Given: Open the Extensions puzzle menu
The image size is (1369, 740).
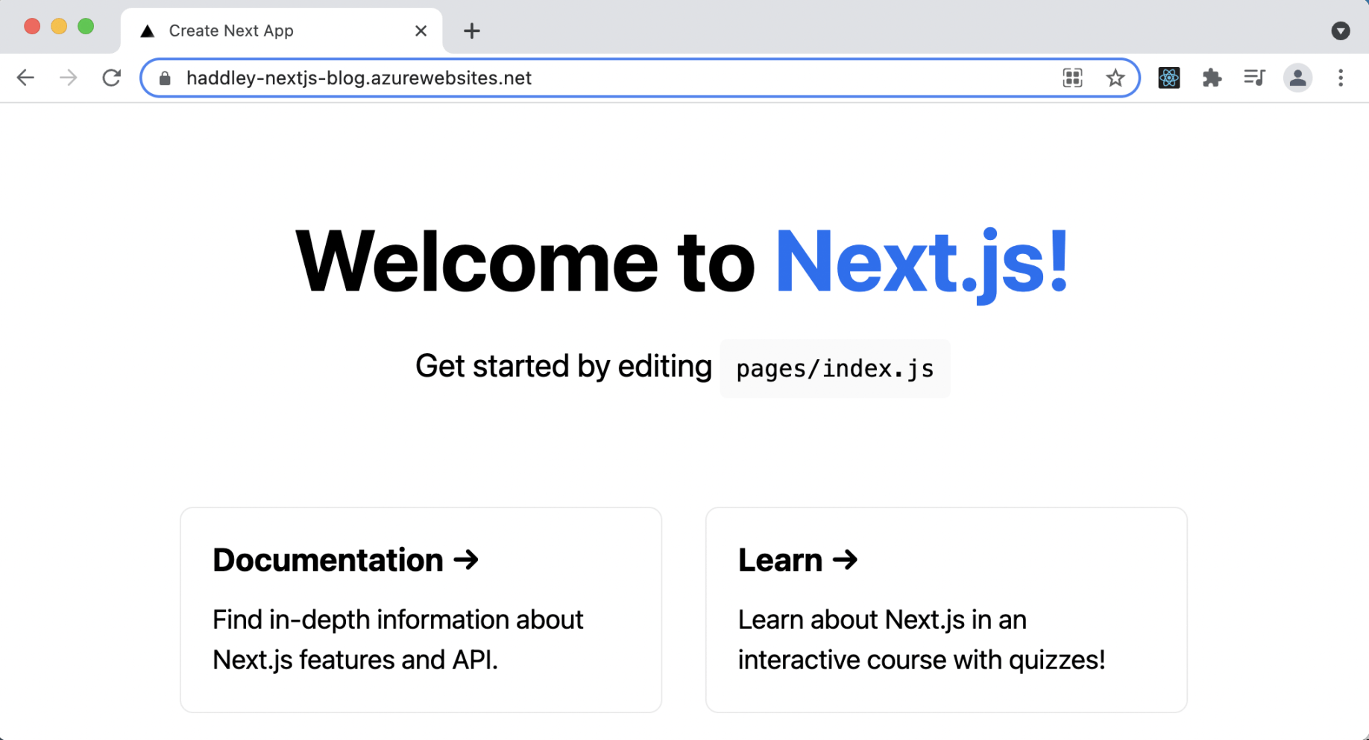Looking at the screenshot, I should (1212, 78).
